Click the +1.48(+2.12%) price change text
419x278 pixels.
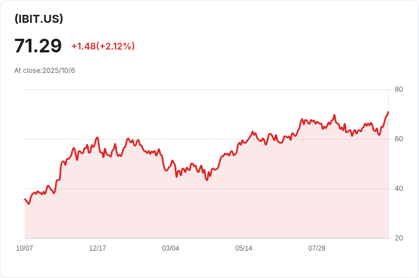(103, 46)
